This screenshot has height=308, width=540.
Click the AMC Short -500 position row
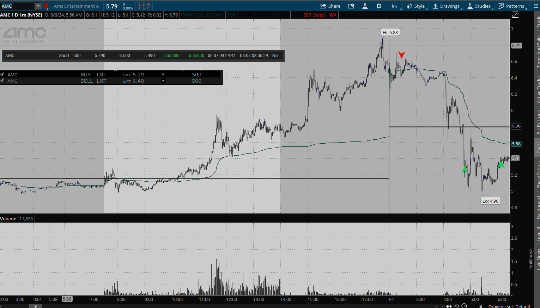(x=143, y=56)
